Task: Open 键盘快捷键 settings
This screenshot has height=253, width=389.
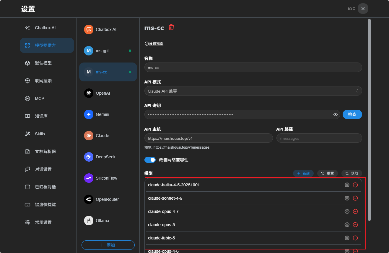Action: [47, 205]
